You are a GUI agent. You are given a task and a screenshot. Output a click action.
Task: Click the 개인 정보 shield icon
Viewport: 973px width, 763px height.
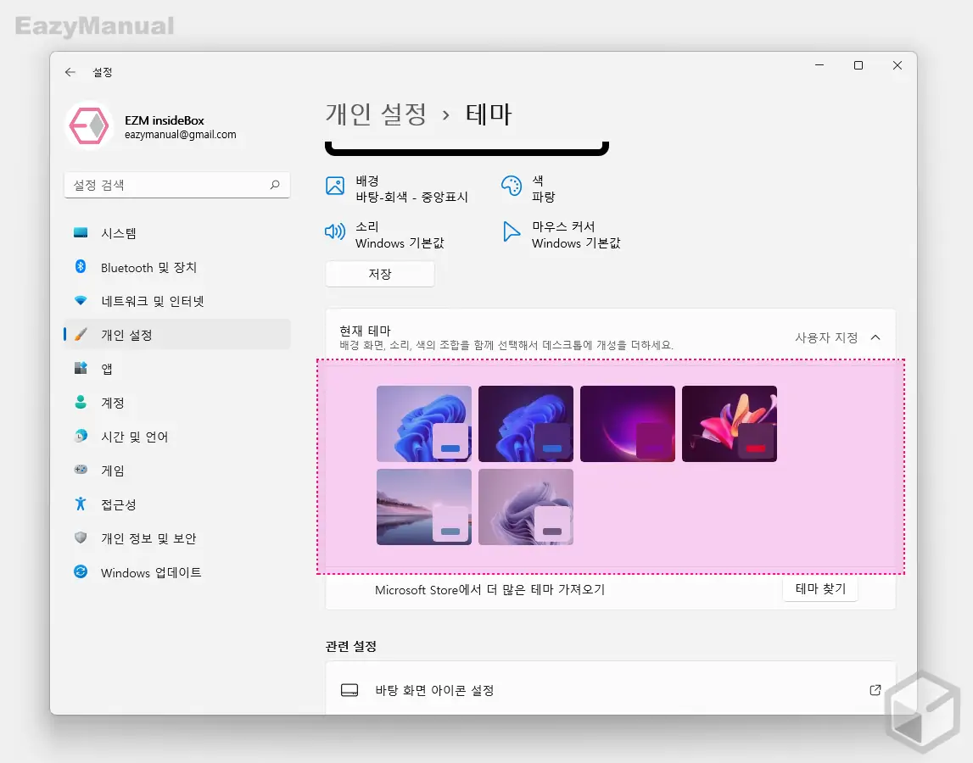81,537
